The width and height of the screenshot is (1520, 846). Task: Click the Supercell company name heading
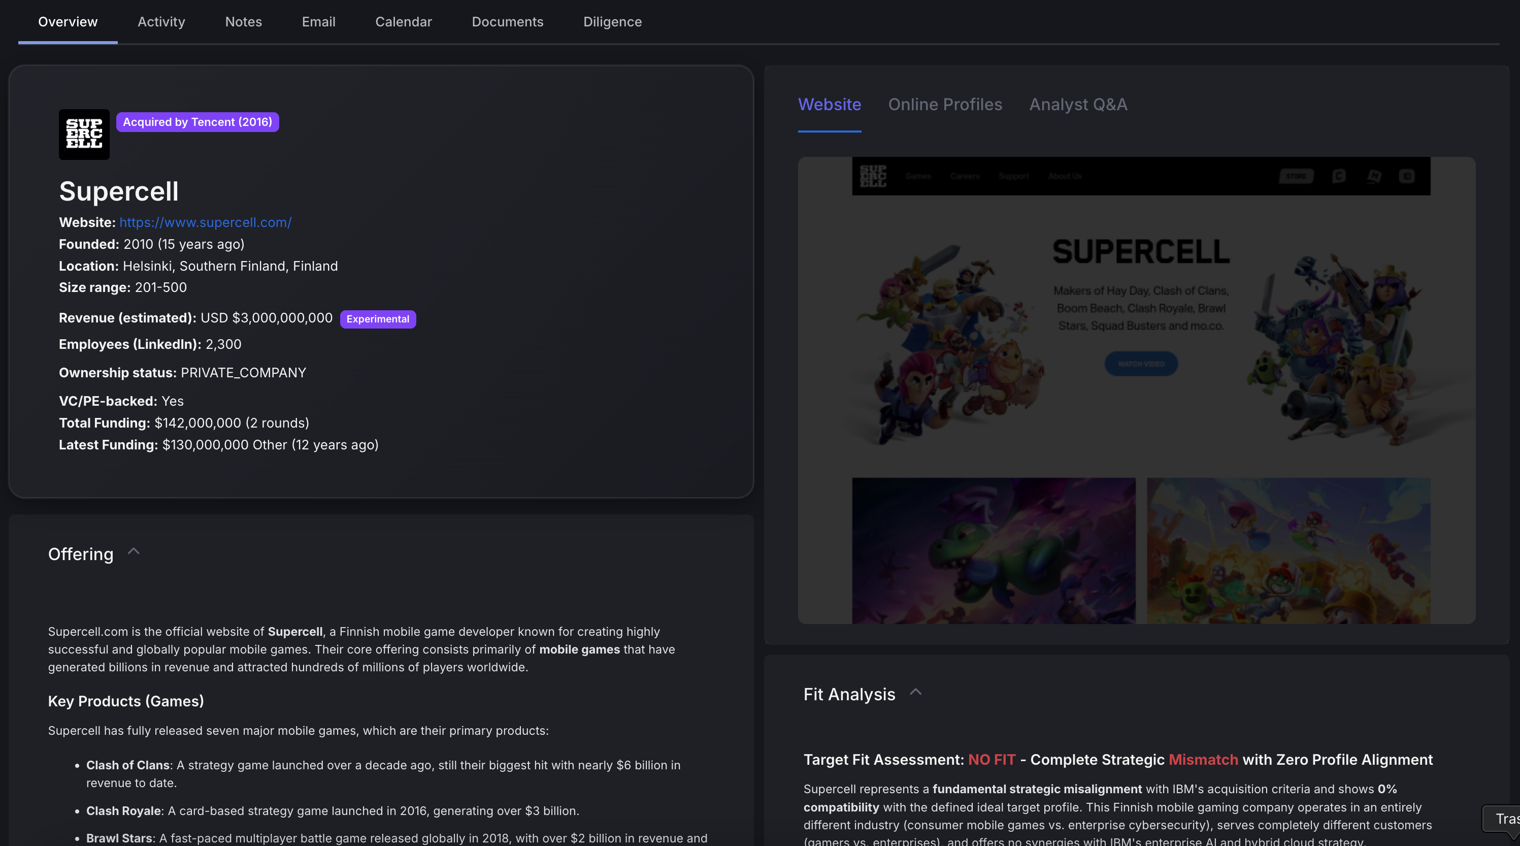(x=119, y=191)
